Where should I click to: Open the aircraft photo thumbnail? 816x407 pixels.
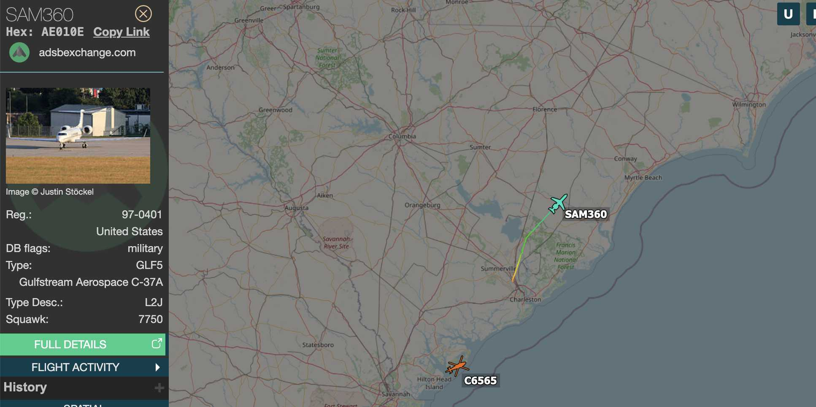pyautogui.click(x=78, y=136)
